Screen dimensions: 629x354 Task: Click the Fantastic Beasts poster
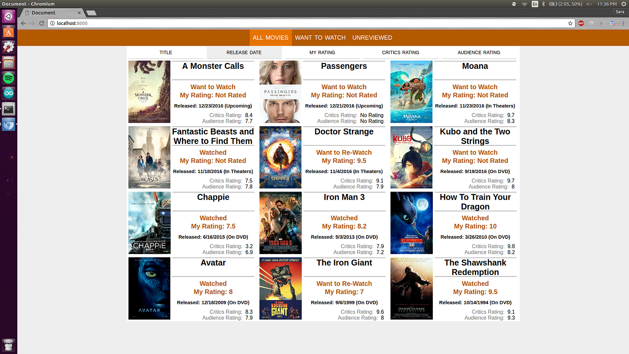pyautogui.click(x=149, y=157)
